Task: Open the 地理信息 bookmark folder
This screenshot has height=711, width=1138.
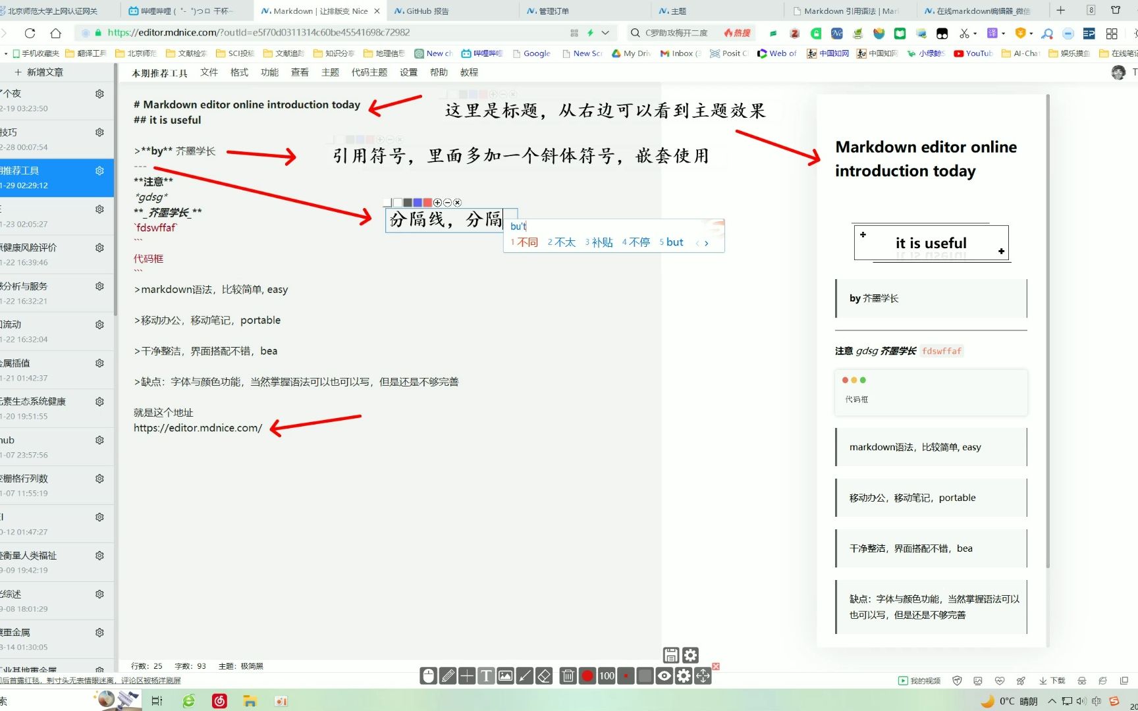Action: pyautogui.click(x=384, y=53)
